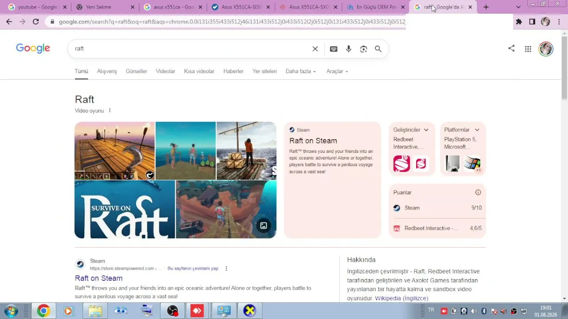Viewport: 568px width, 319px height.
Task: Click info icon in Puanlar card
Action: [478, 192]
